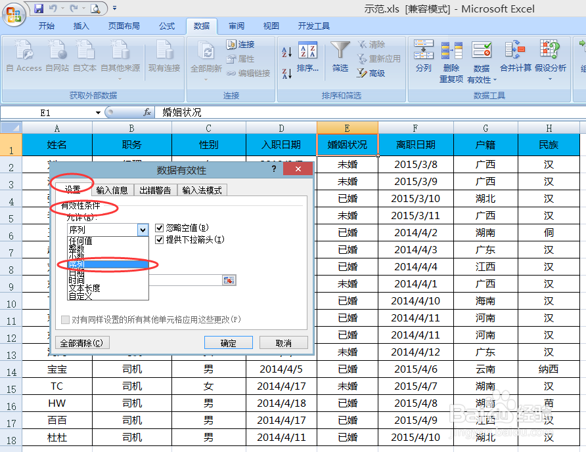The image size is (586, 452).
Task: Import data from web (自网站)
Action: coord(57,56)
